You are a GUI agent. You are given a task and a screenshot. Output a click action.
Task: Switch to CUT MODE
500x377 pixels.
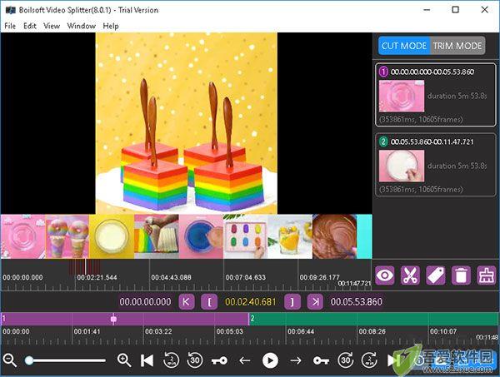click(404, 46)
